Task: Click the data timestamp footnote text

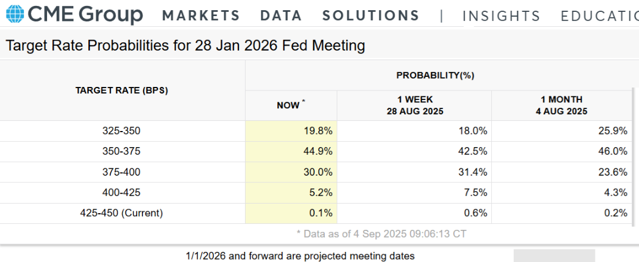Action: pyautogui.click(x=381, y=234)
